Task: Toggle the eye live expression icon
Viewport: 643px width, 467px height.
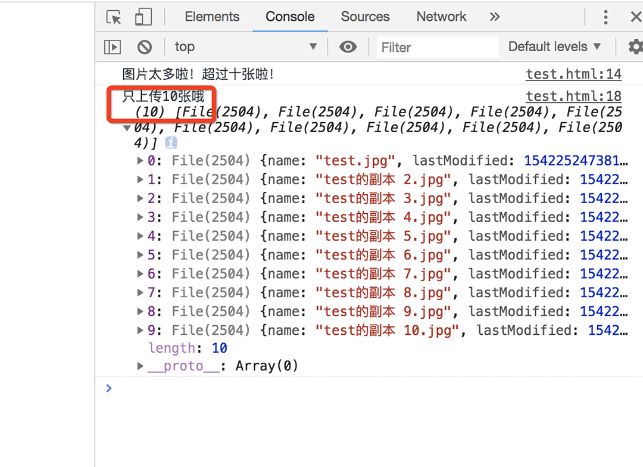Action: point(348,47)
